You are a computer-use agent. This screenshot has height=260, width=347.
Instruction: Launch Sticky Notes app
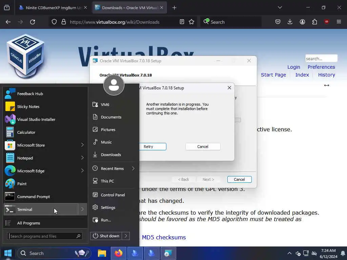pos(45,107)
